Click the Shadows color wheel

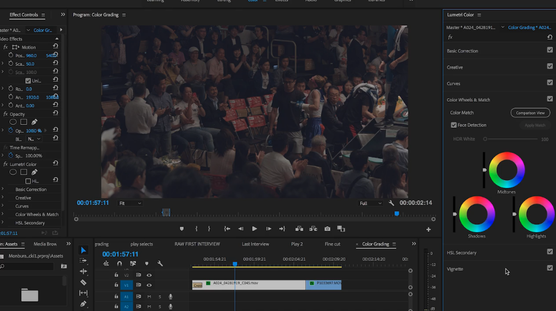(x=476, y=214)
